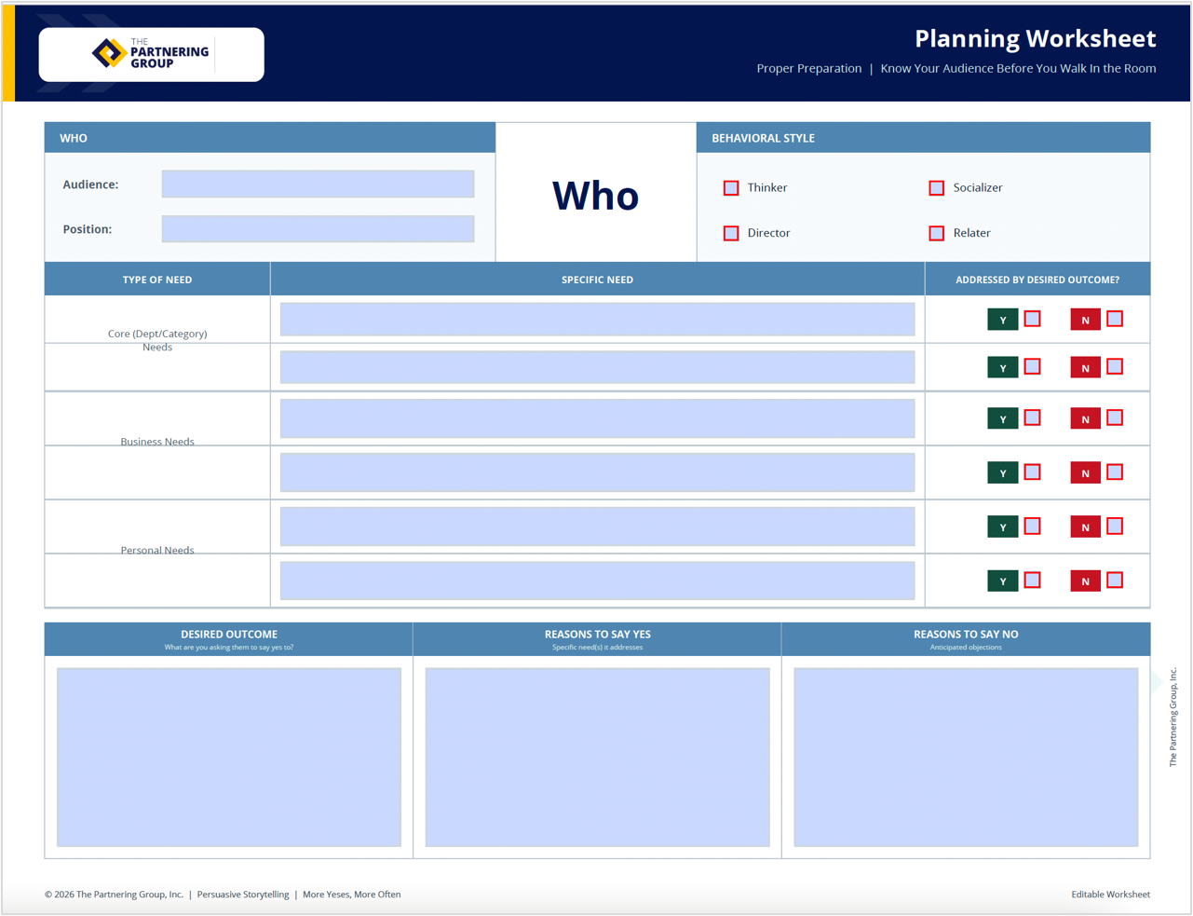Click the second Core Needs specific need field
Viewport: 1193px width, 916px height.
pyautogui.click(x=597, y=366)
